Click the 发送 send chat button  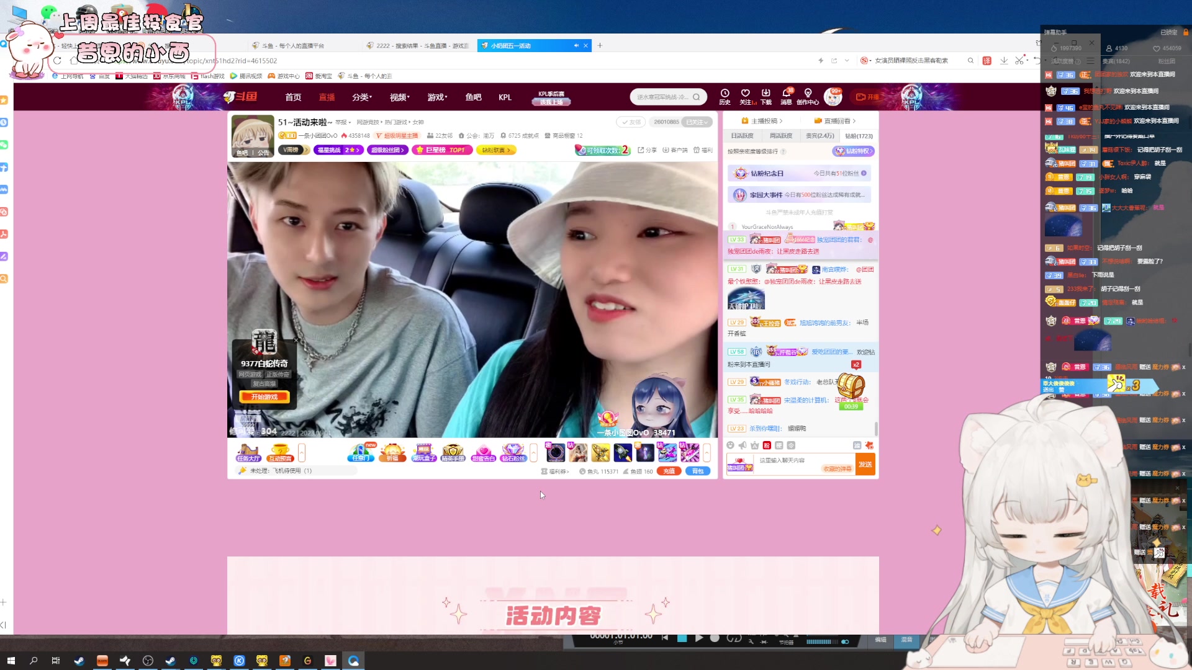(865, 463)
